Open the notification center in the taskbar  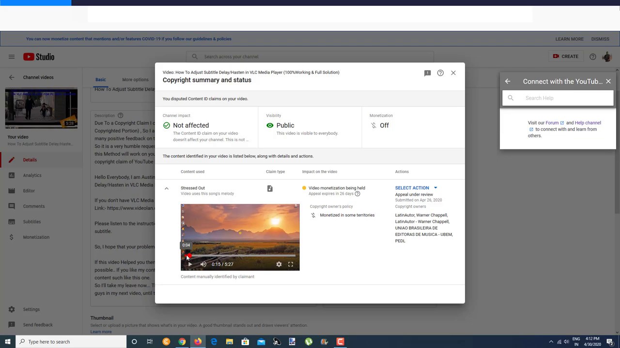(x=610, y=342)
